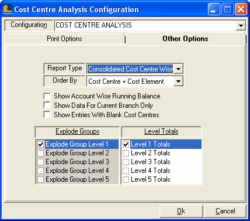This screenshot has height=221, width=250.
Task: Toggle Level 5 Totals checkbox
Action: 126,179
